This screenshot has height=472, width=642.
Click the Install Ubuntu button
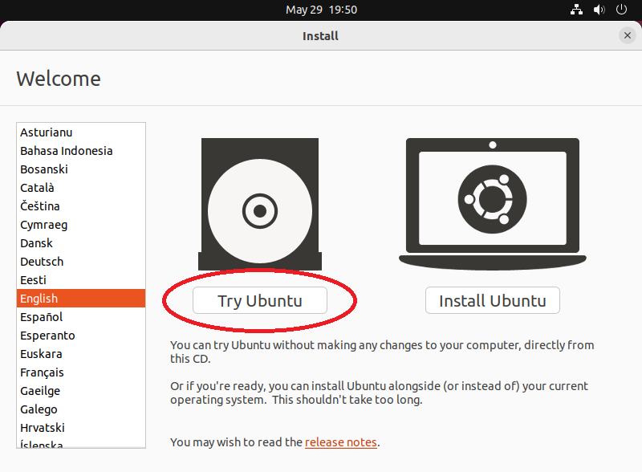[x=493, y=300]
